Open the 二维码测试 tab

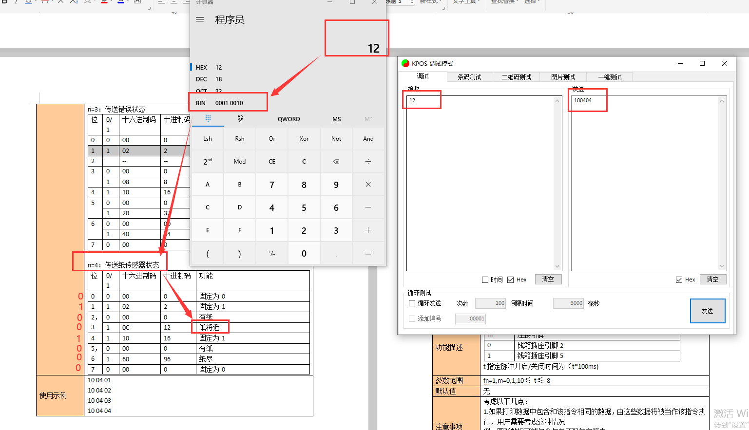[x=516, y=77]
